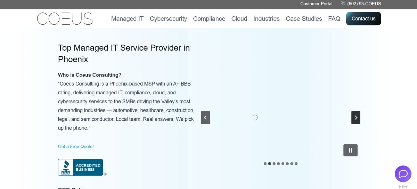Advance to next carousel slide
This screenshot has width=417, height=189.
356,118
